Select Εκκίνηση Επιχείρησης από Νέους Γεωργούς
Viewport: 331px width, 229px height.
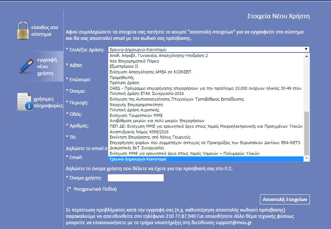click(x=206, y=137)
